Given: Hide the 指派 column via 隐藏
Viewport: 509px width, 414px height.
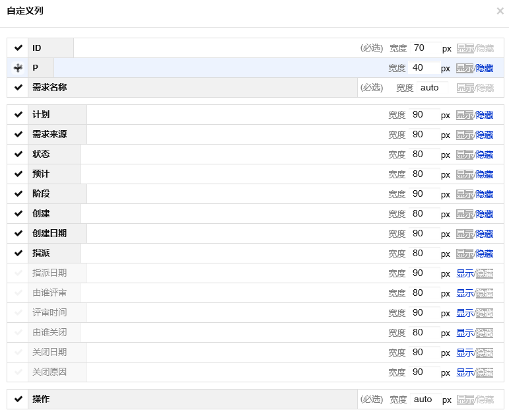Looking at the screenshot, I should coord(485,254).
